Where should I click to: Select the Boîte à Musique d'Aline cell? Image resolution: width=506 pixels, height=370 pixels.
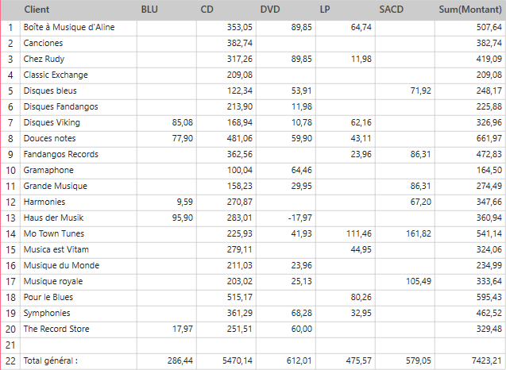tap(70, 27)
